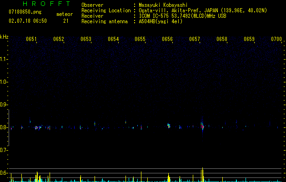Screen dimensions: 286x182
Task: Click the meteor echo cluster at 0656
Action: point(169,126)
